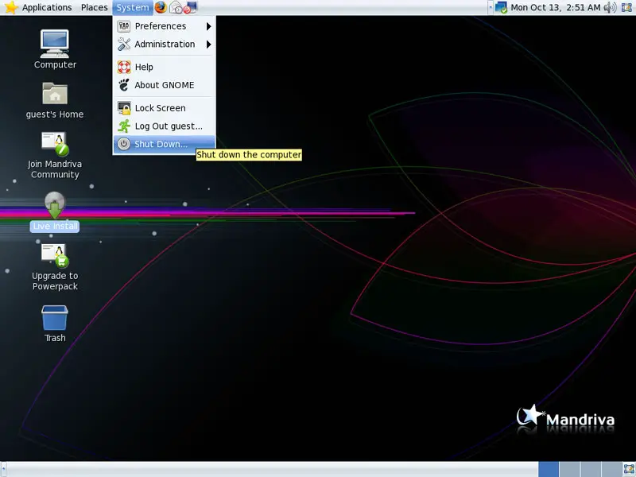
Task: Select the Computer desktop icon
Action: click(55, 44)
